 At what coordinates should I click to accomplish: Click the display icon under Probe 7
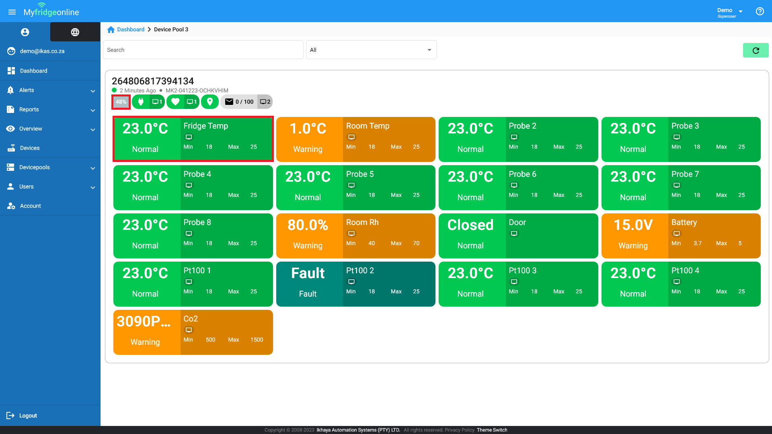pyautogui.click(x=677, y=185)
